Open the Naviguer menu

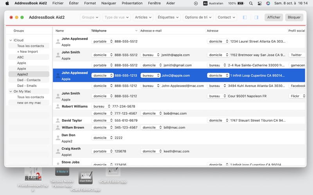click(109, 3)
